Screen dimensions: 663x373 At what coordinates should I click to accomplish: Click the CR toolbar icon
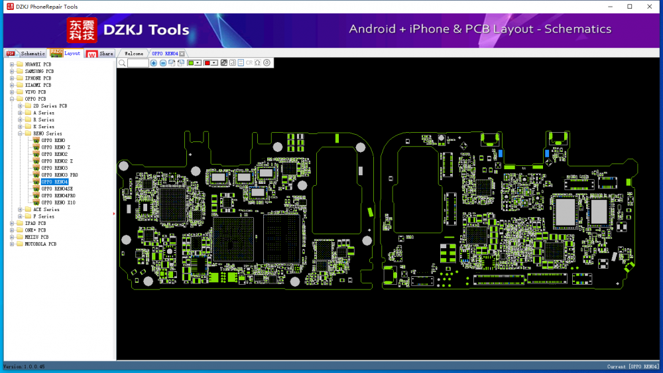[x=249, y=63]
